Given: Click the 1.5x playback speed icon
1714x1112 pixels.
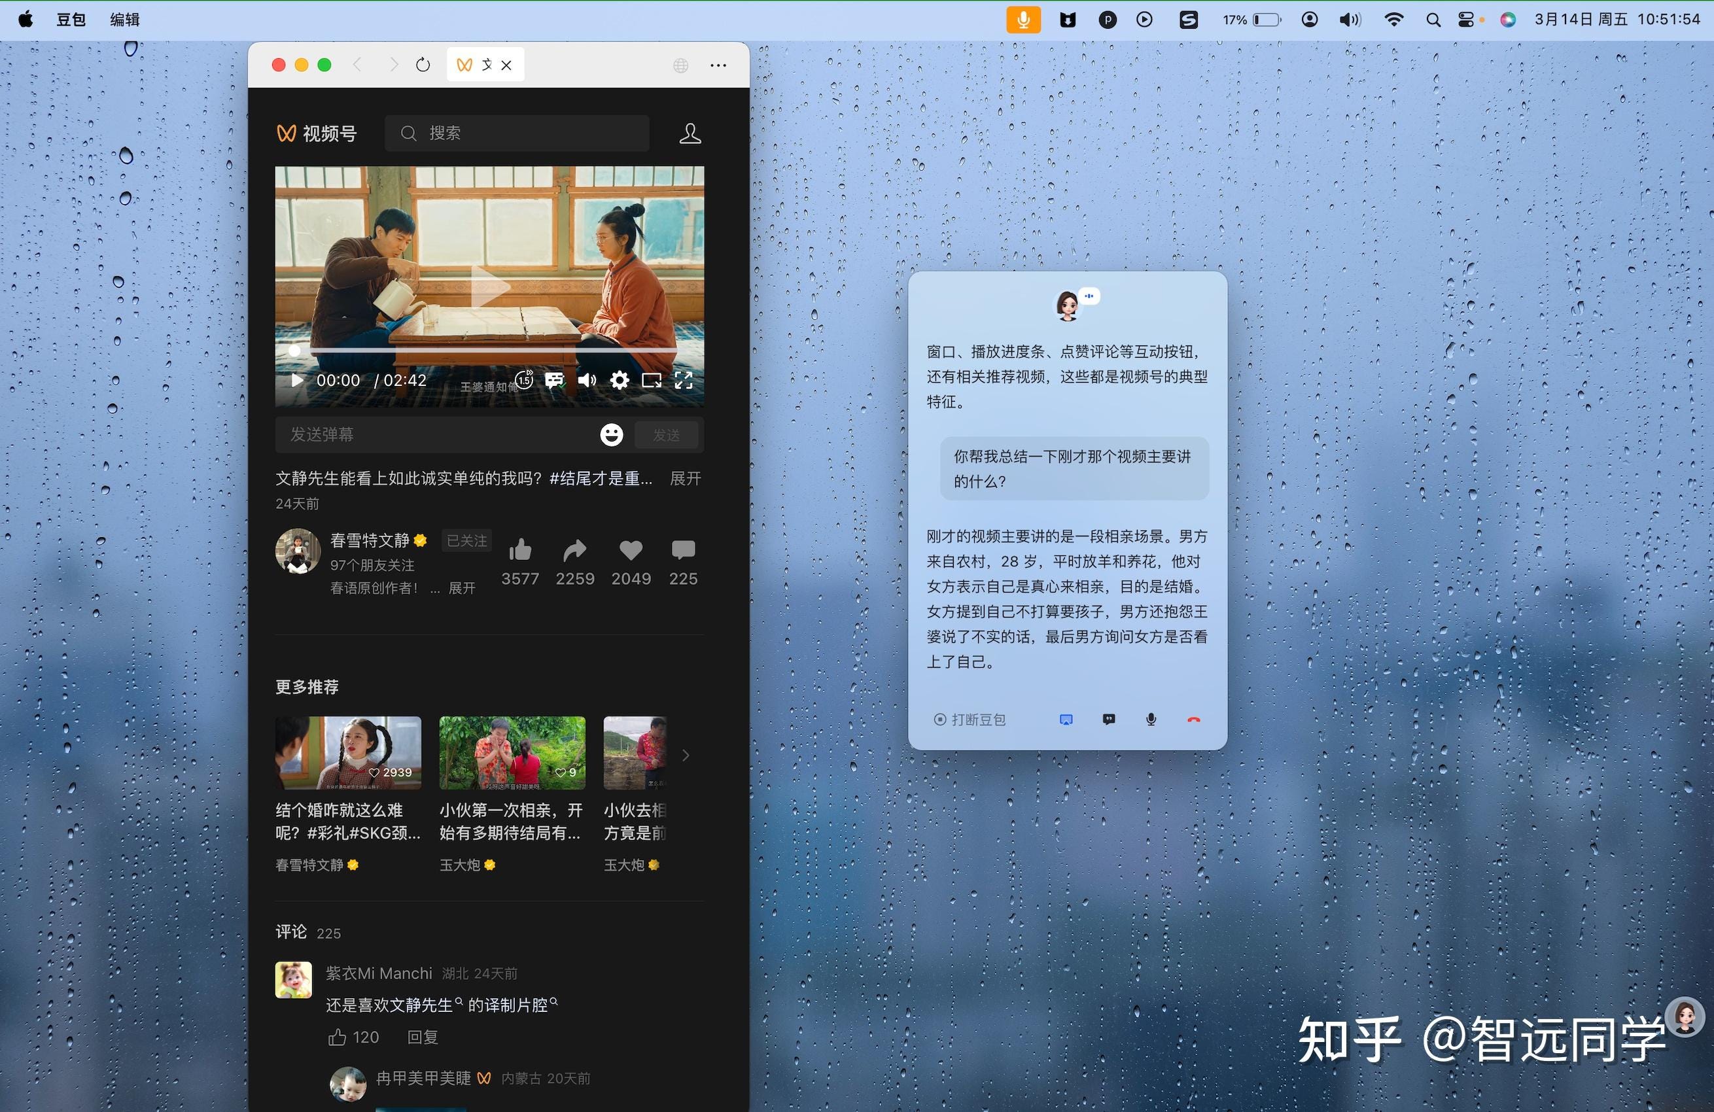Looking at the screenshot, I should (524, 379).
